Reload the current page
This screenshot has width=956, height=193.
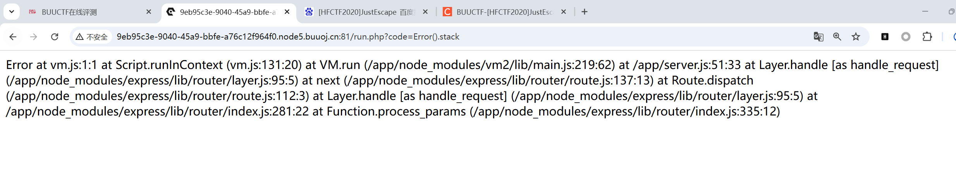pyautogui.click(x=55, y=37)
